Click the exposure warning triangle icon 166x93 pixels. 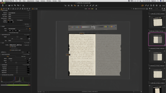click(x=160, y=6)
